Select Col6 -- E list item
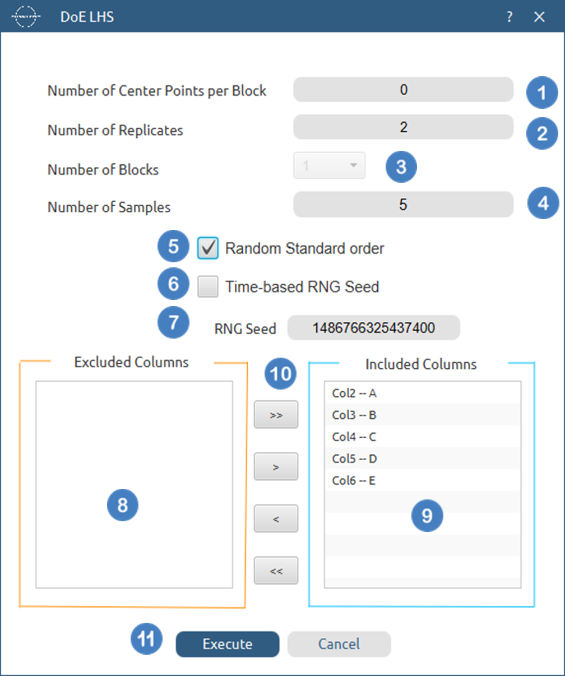The image size is (565, 676). point(354,481)
